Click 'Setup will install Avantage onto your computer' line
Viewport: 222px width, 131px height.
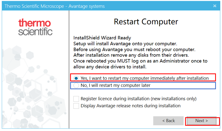(125, 44)
